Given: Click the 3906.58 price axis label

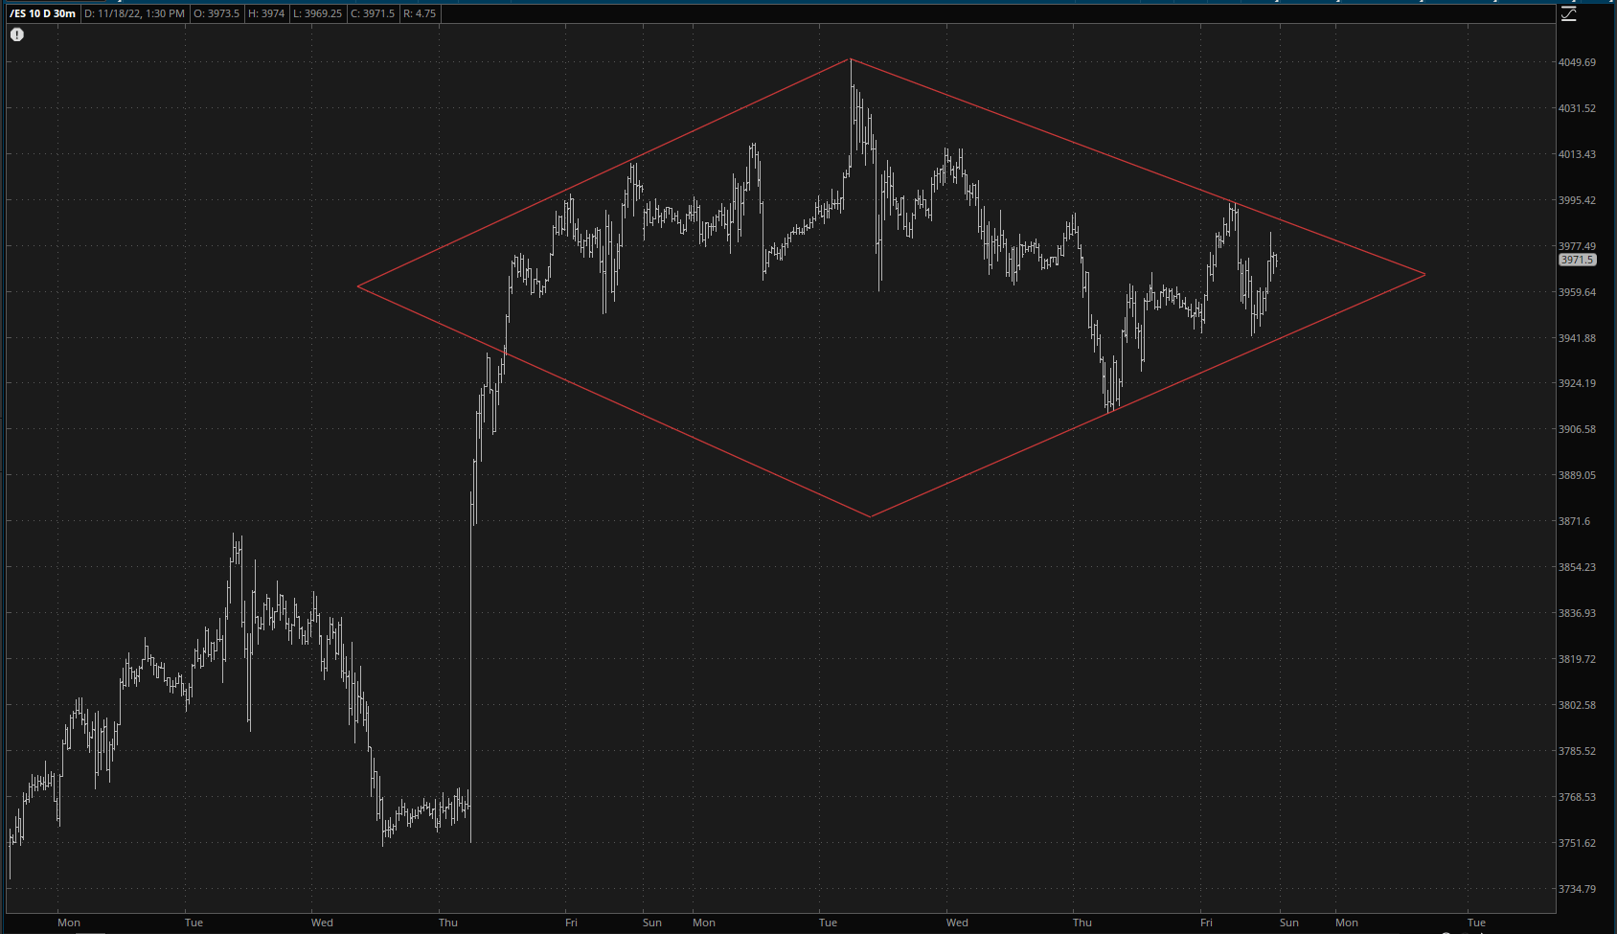Looking at the screenshot, I should point(1577,429).
